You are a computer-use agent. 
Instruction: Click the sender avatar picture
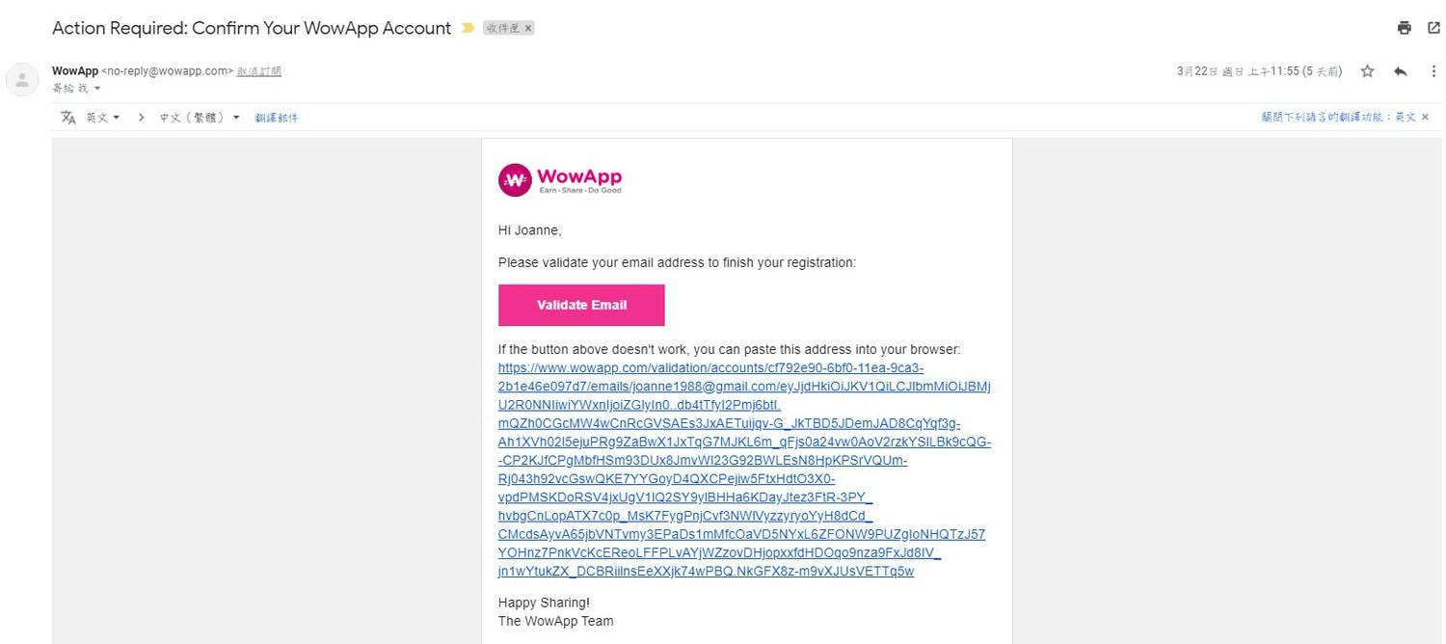(22, 79)
